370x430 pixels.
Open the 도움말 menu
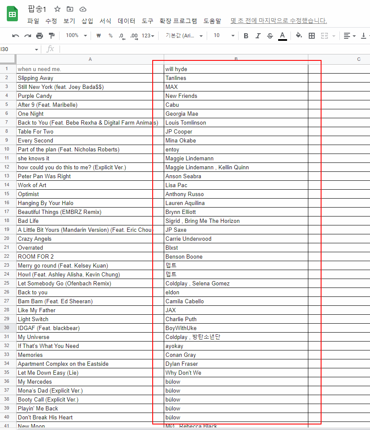coord(212,21)
